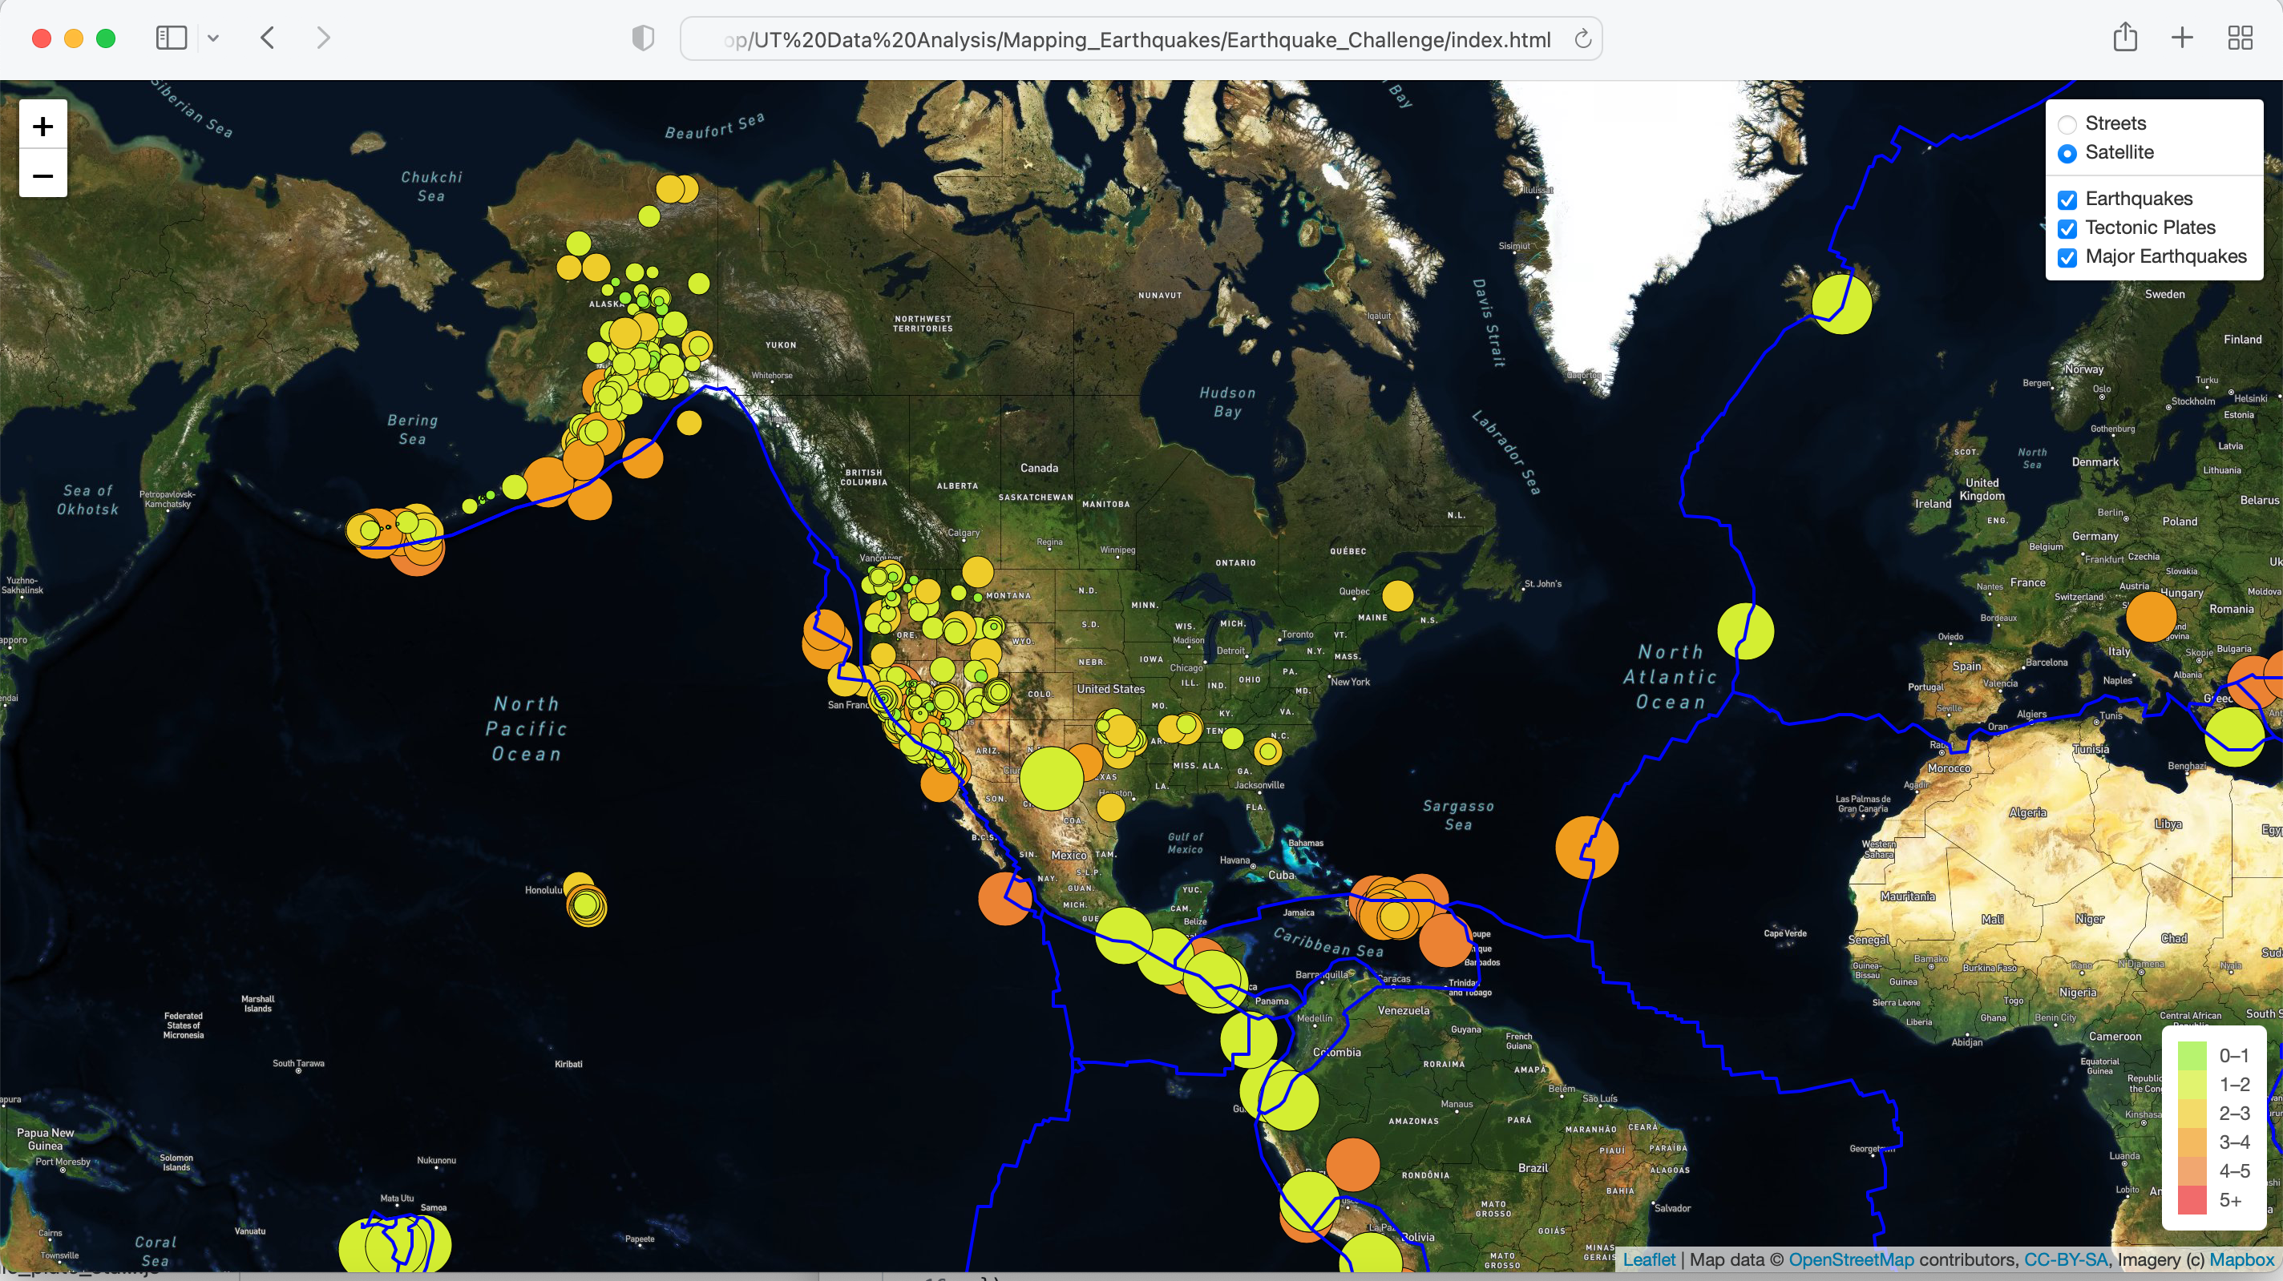Go forward to the next page
The image size is (2283, 1281).
tap(324, 38)
